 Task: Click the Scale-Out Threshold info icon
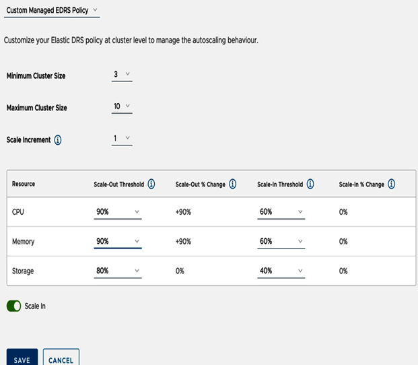click(x=151, y=184)
